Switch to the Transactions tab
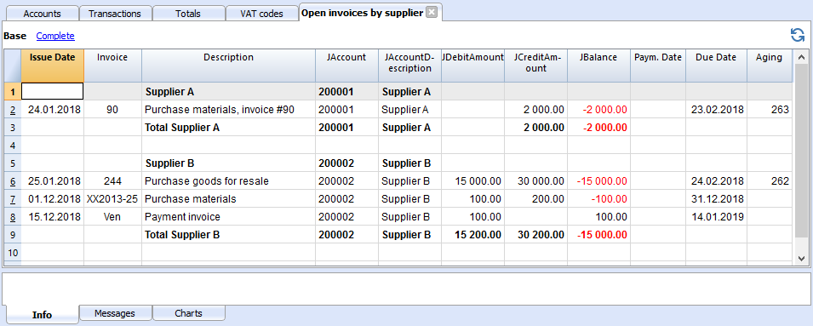Viewport: 813px width, 326px height. point(116,14)
